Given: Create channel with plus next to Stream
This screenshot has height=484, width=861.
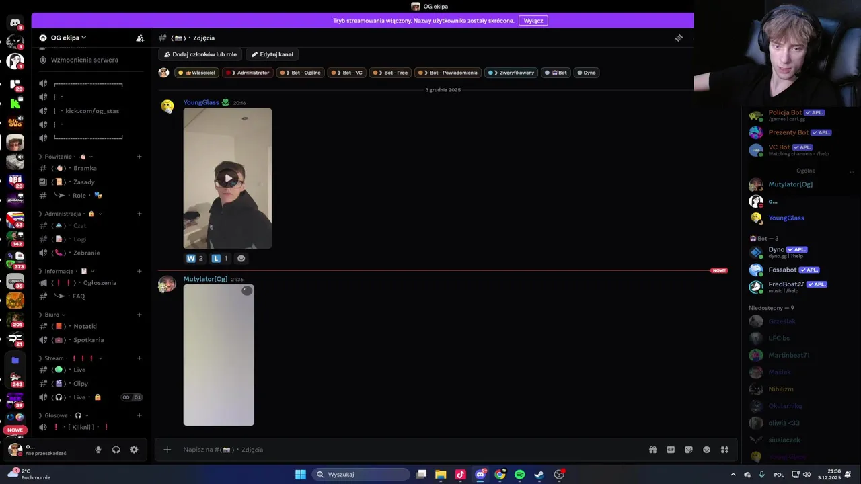Looking at the screenshot, I should pos(139,358).
